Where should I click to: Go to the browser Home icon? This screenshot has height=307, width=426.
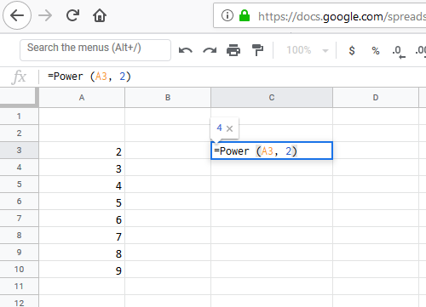(100, 15)
